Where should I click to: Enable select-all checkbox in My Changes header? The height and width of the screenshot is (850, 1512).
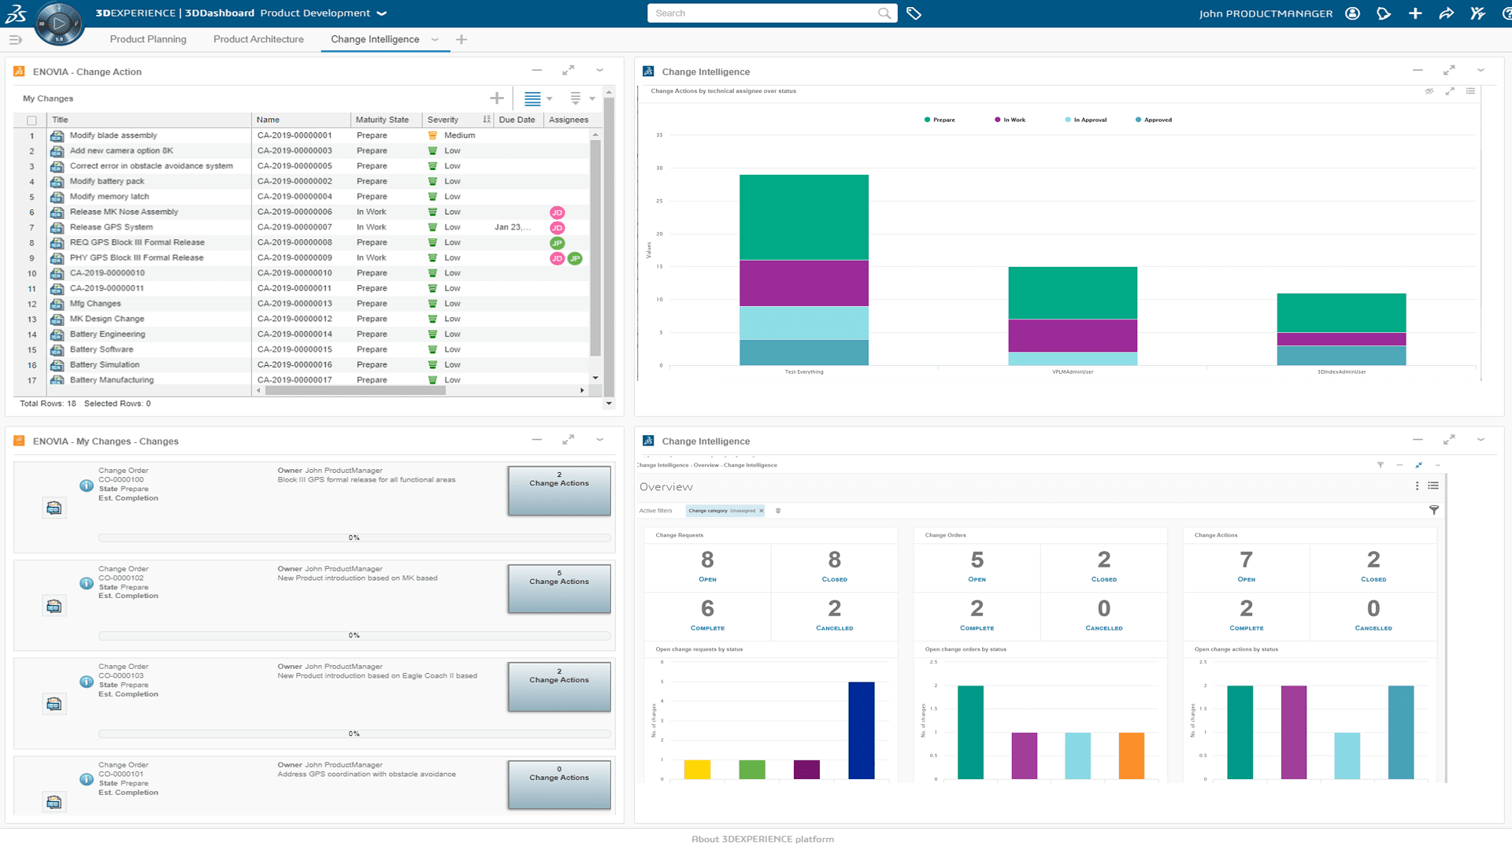31,120
